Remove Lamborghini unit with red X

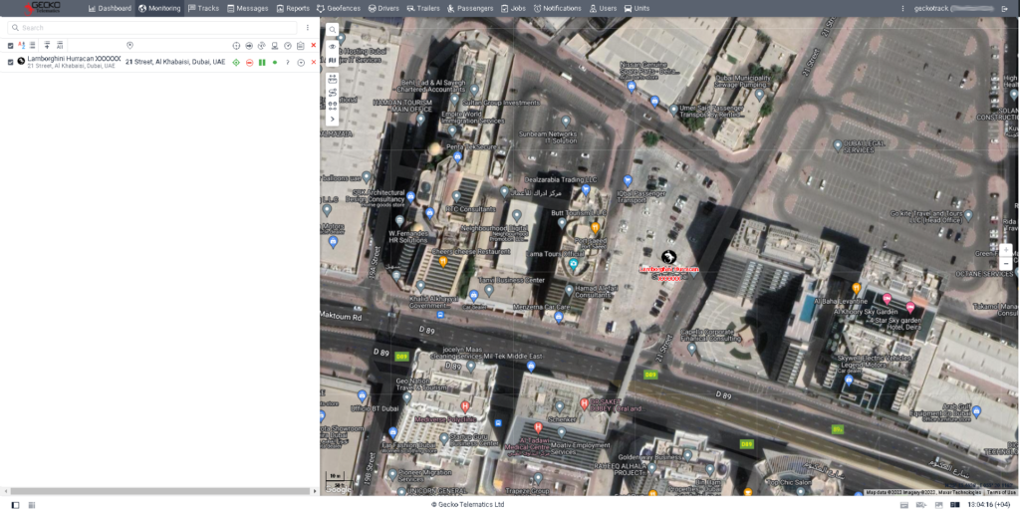(x=314, y=62)
